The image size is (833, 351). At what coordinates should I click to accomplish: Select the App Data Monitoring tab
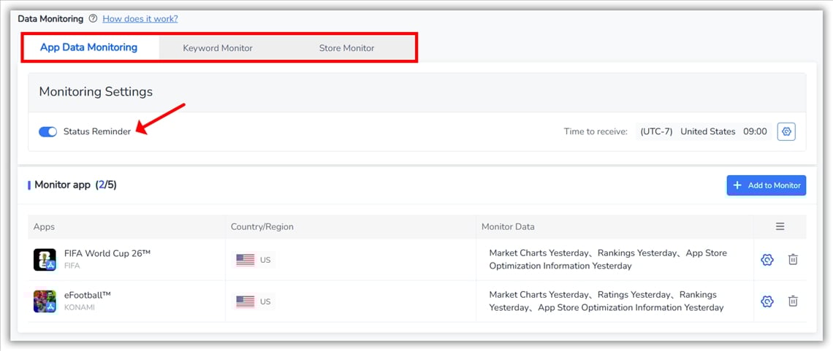(88, 47)
